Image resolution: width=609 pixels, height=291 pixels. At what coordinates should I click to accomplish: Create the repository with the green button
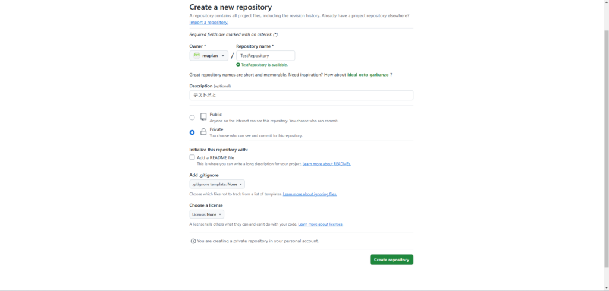click(391, 260)
